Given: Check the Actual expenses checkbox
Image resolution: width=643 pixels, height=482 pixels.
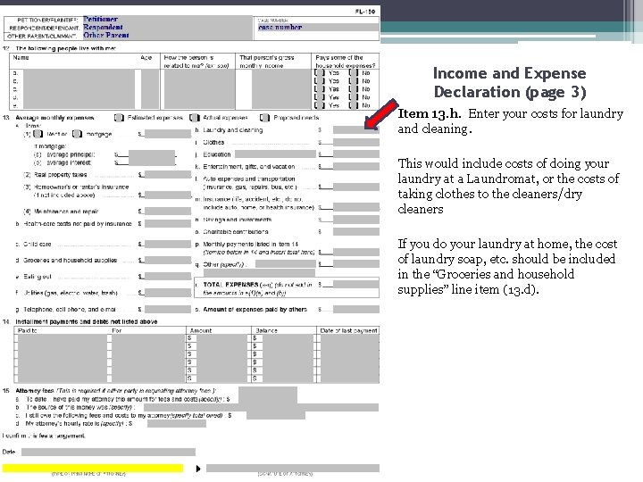Looking at the screenshot, I should pos(195,118).
